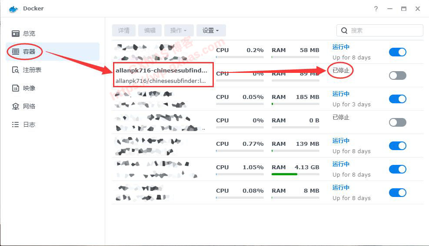Open the 总览 overview icon in sidebar
The width and height of the screenshot is (429, 246).
16,33
